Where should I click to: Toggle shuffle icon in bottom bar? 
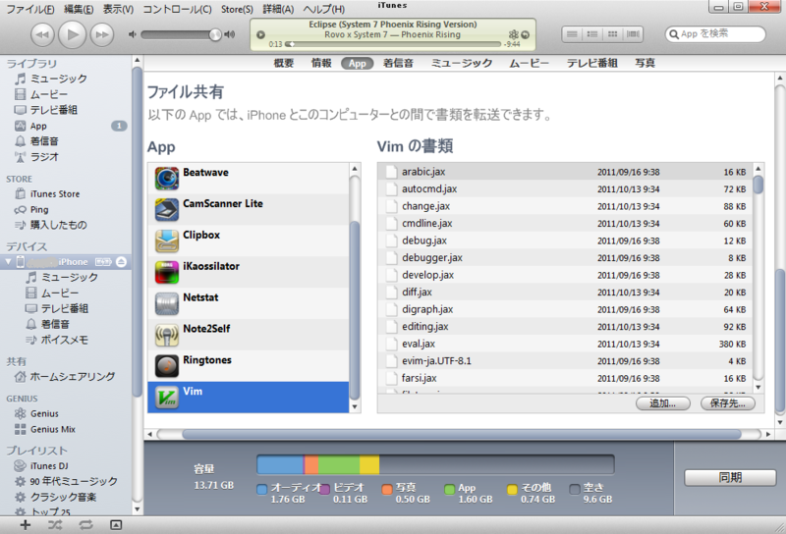(x=55, y=525)
